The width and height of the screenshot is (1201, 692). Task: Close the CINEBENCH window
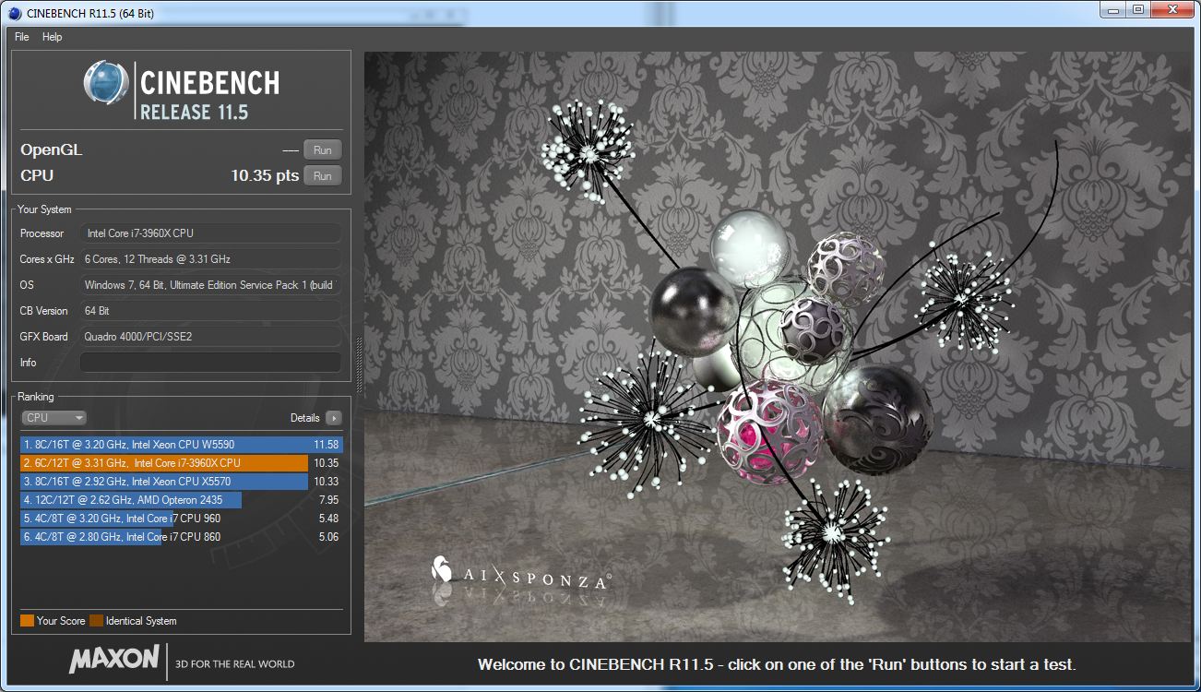click(x=1173, y=10)
